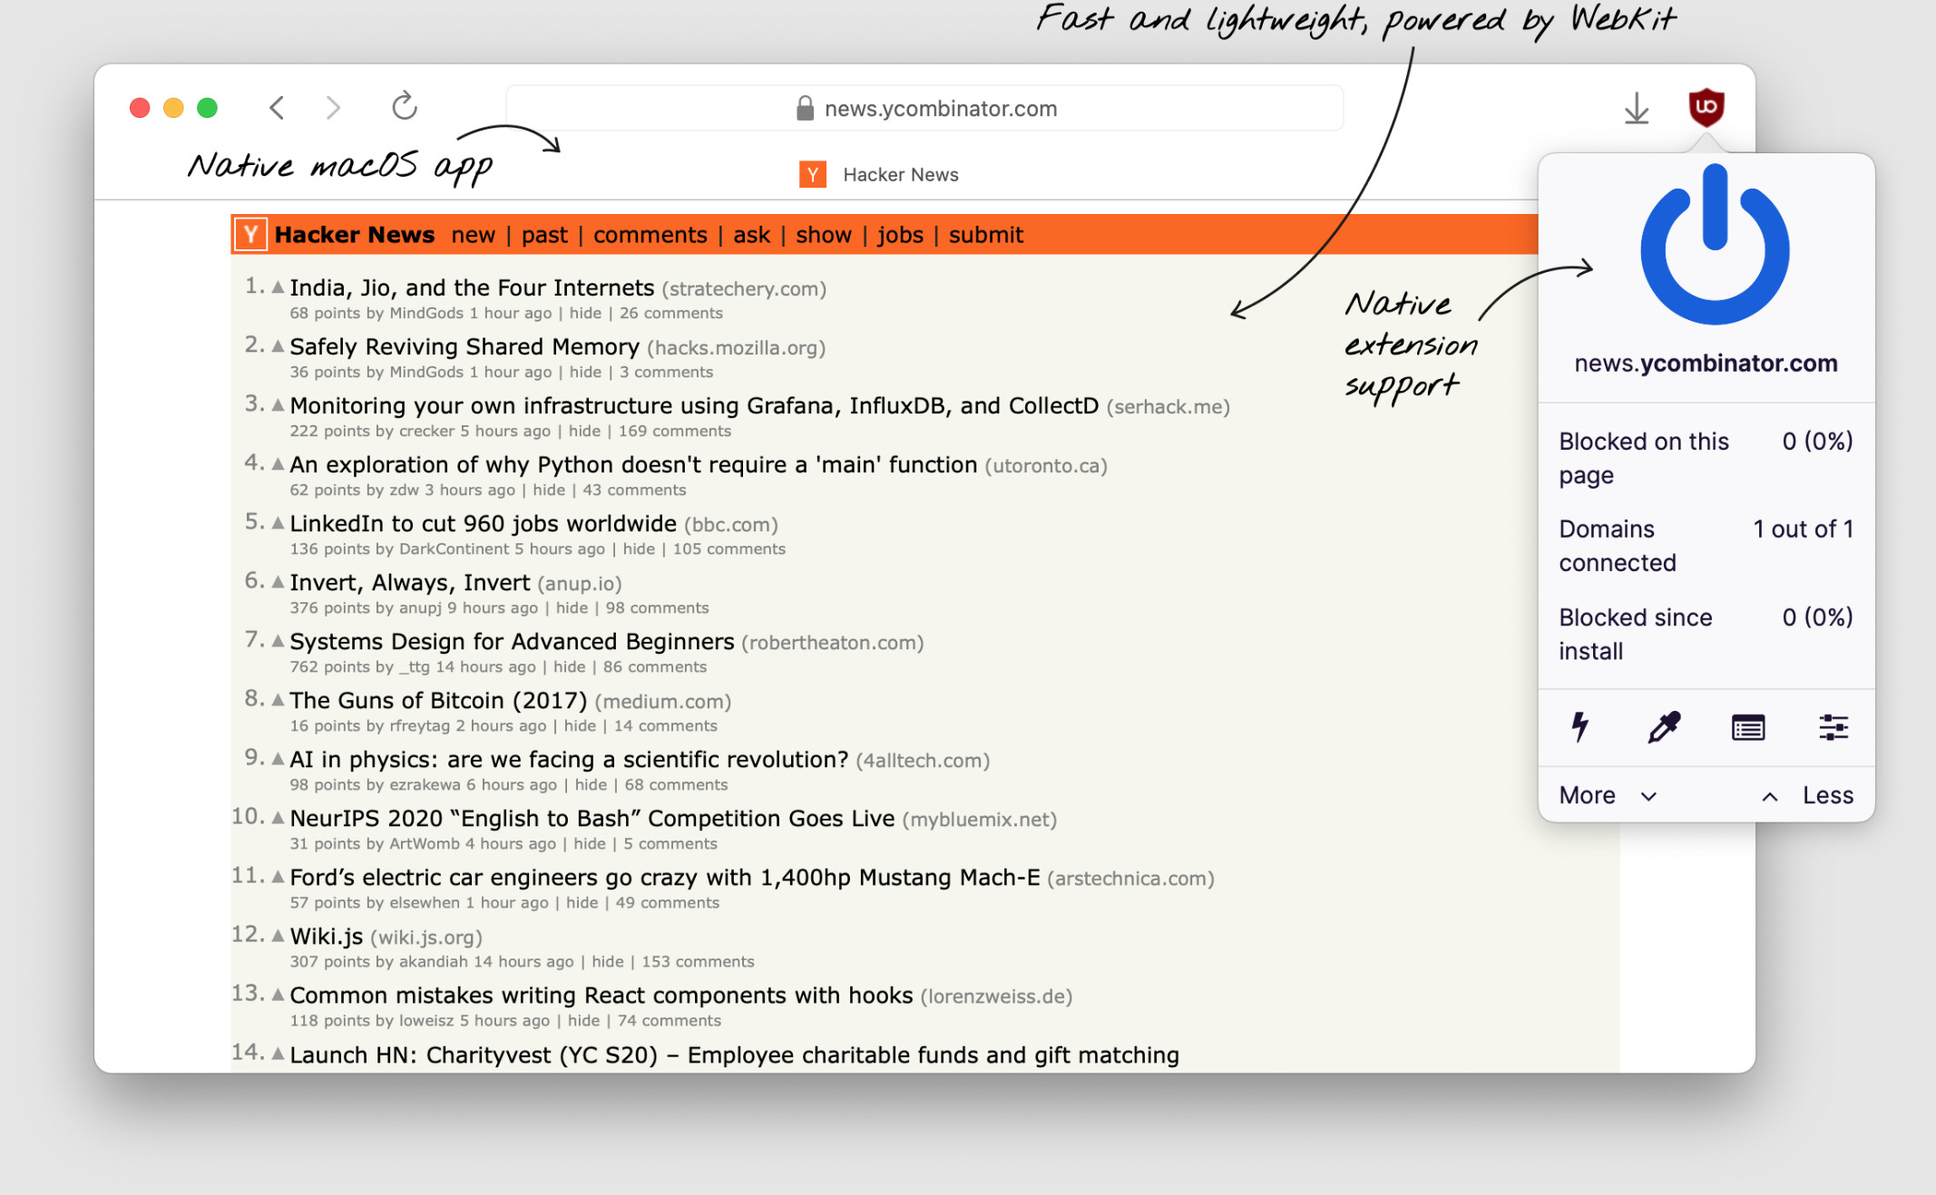Open user 'akandiah' profile
The width and height of the screenshot is (1936, 1195).
coord(434,961)
